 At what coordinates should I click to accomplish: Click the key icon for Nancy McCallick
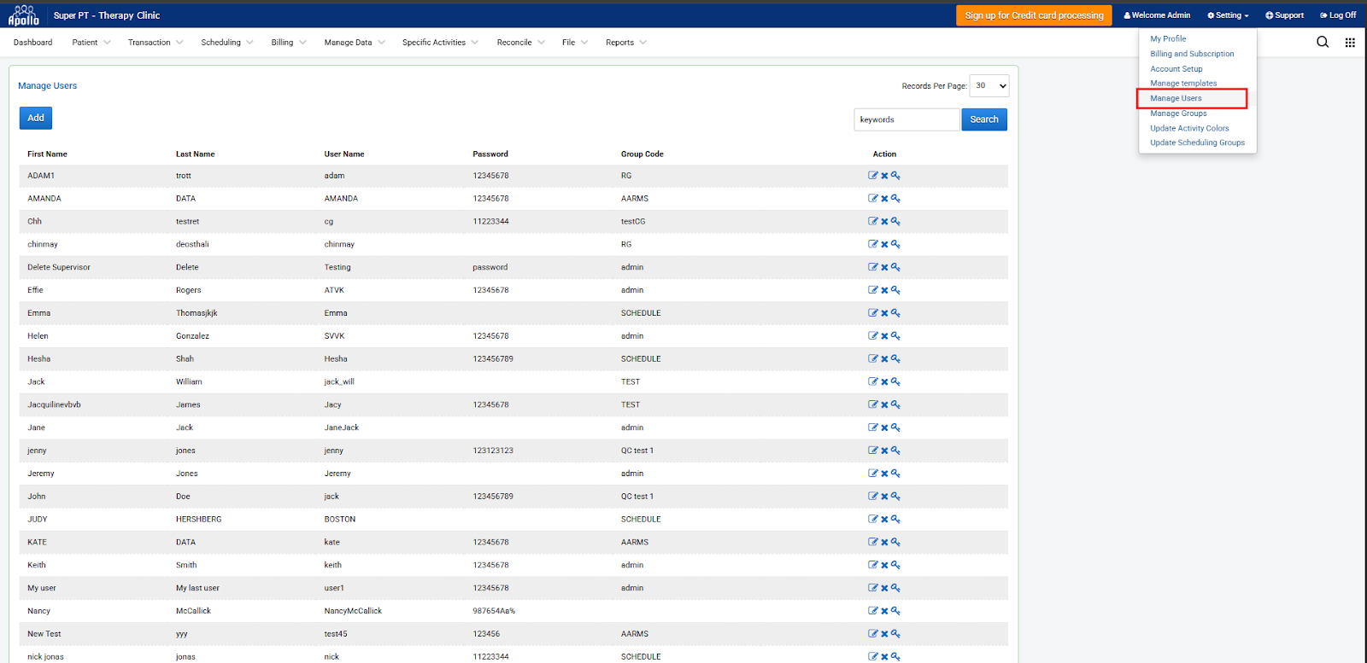click(x=895, y=611)
